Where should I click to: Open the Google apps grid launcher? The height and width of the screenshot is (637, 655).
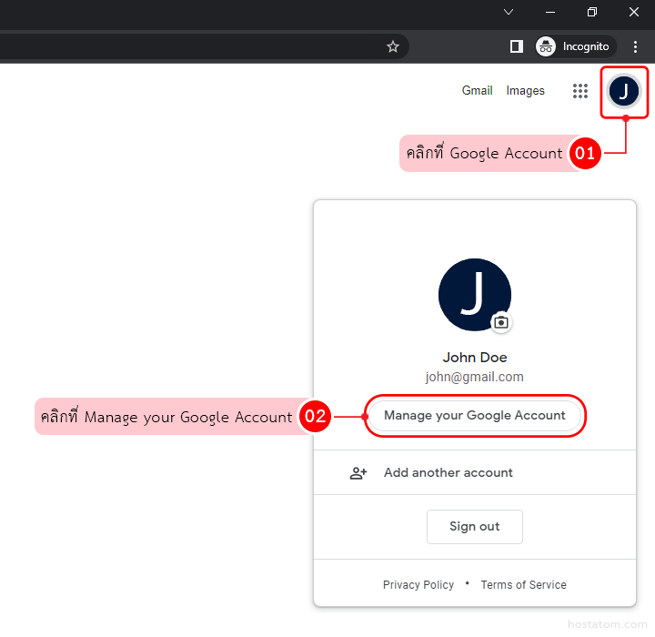pos(579,91)
